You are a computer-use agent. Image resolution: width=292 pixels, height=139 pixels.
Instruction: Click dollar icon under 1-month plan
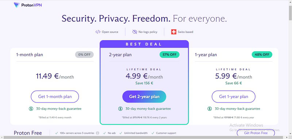tap(31, 109)
